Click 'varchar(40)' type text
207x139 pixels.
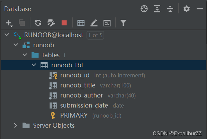(122, 95)
